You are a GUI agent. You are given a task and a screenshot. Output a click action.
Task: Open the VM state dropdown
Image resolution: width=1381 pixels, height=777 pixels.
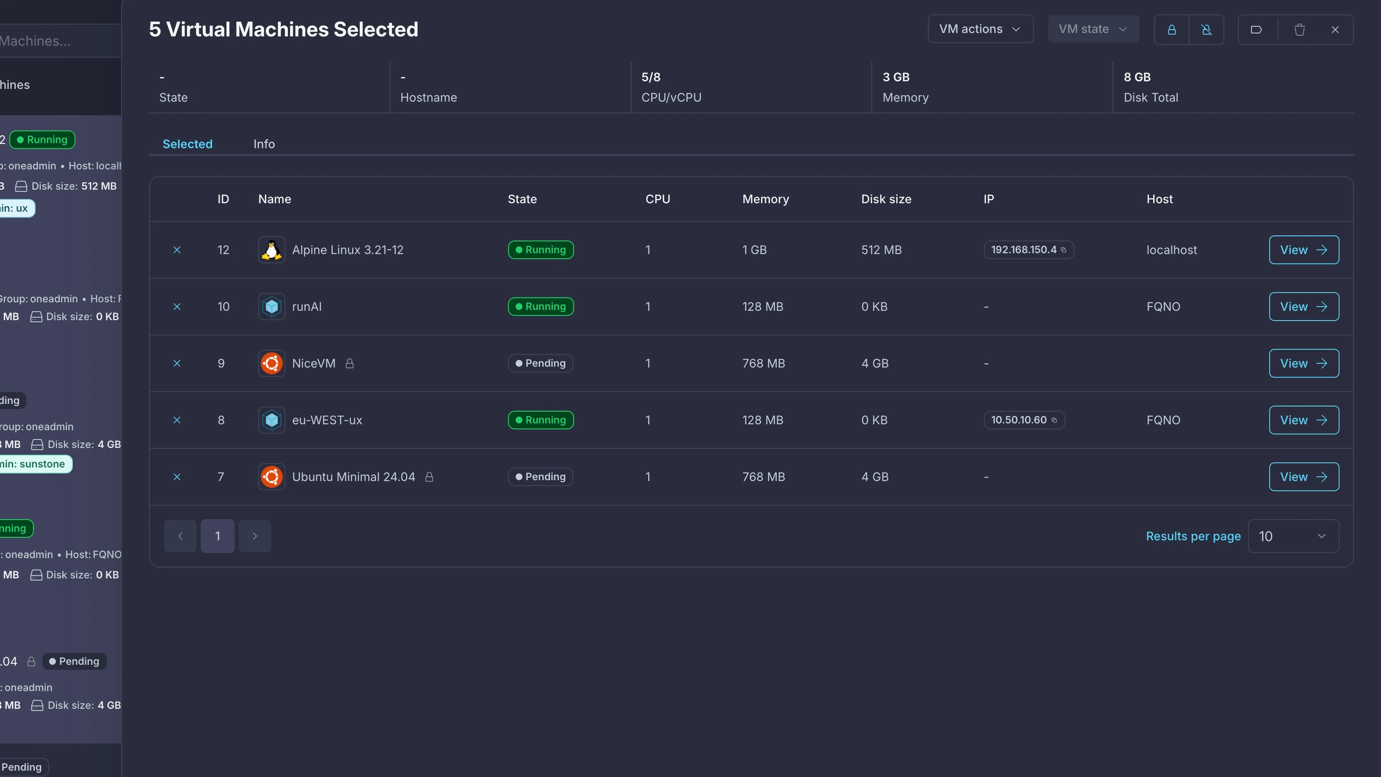(1093, 29)
